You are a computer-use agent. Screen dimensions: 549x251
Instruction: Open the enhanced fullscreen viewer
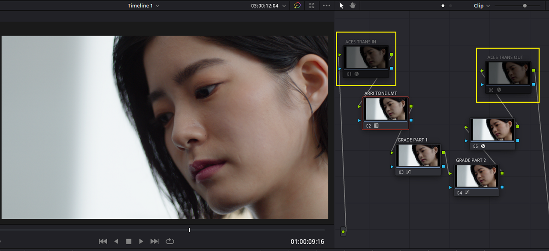[x=312, y=6]
